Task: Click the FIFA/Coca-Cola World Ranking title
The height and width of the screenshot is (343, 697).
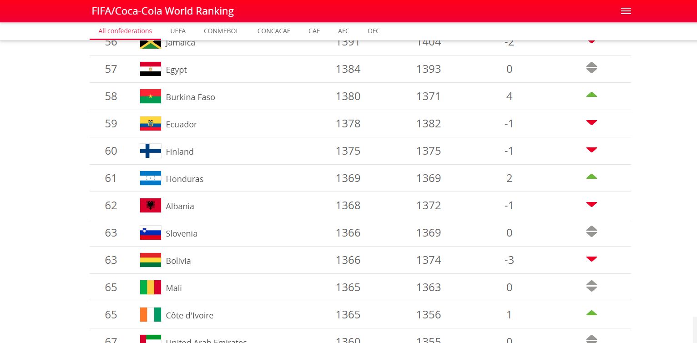Action: (163, 11)
